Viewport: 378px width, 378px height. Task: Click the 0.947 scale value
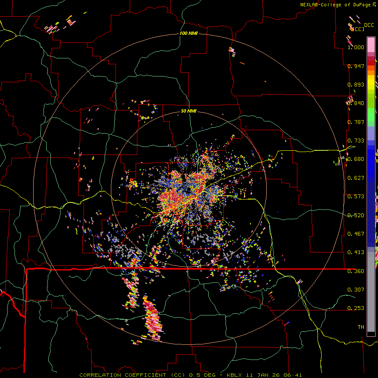356,66
